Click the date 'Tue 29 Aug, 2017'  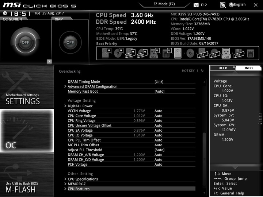pos(49,13)
